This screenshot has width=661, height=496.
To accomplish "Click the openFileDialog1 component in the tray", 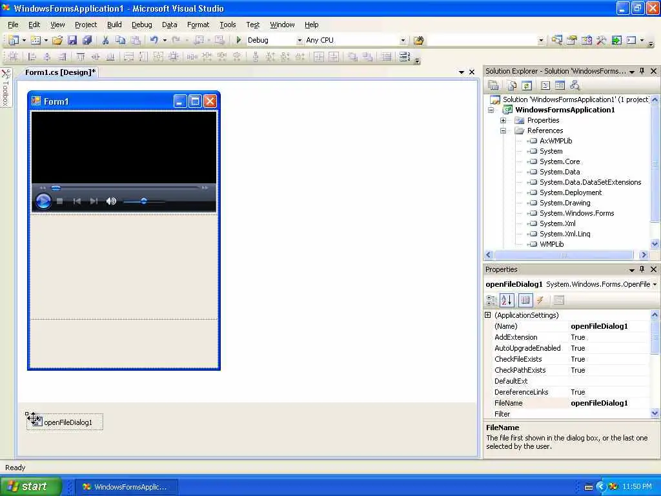I will tap(65, 422).
